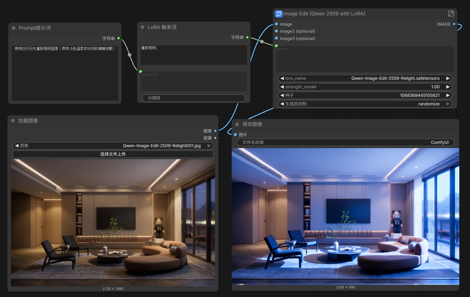Click the 字符串 output socket on Prompt node
The image size is (470, 297).
point(119,38)
